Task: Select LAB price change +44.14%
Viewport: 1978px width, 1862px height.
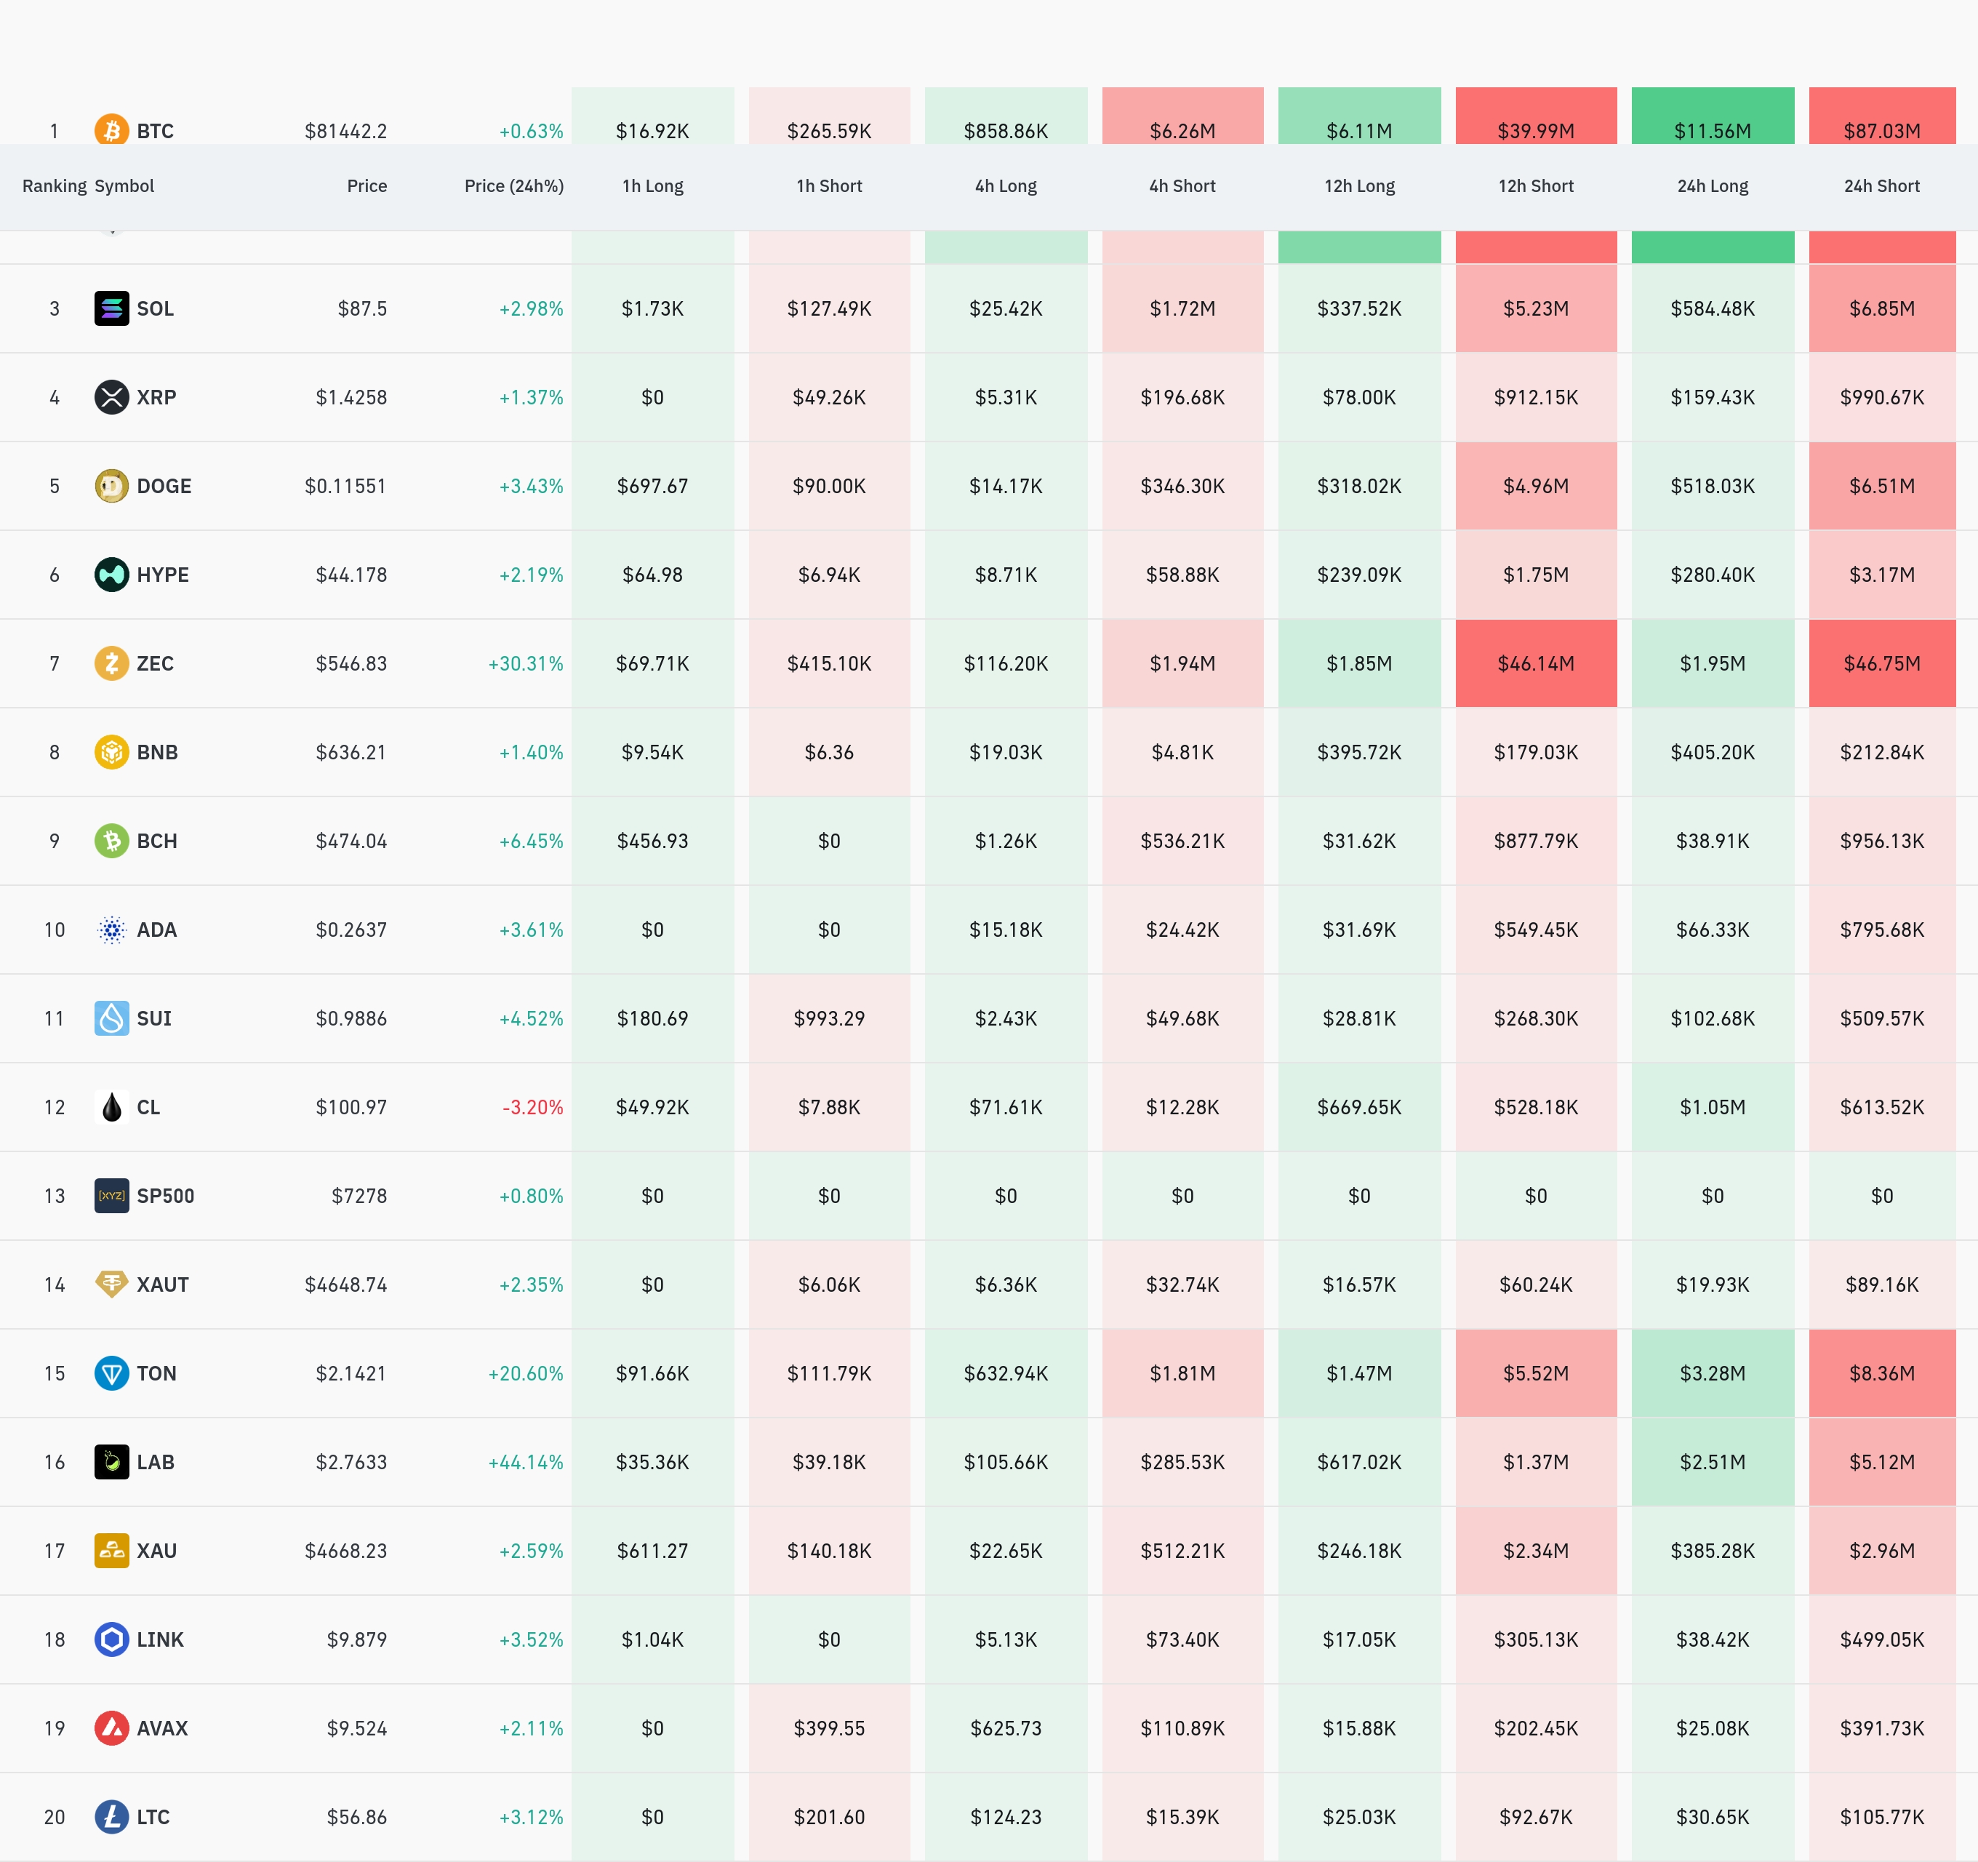Action: click(x=525, y=1462)
